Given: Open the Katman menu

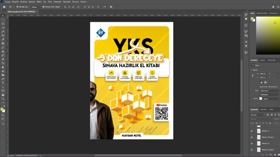Looking at the screenshot, I should (32, 2).
